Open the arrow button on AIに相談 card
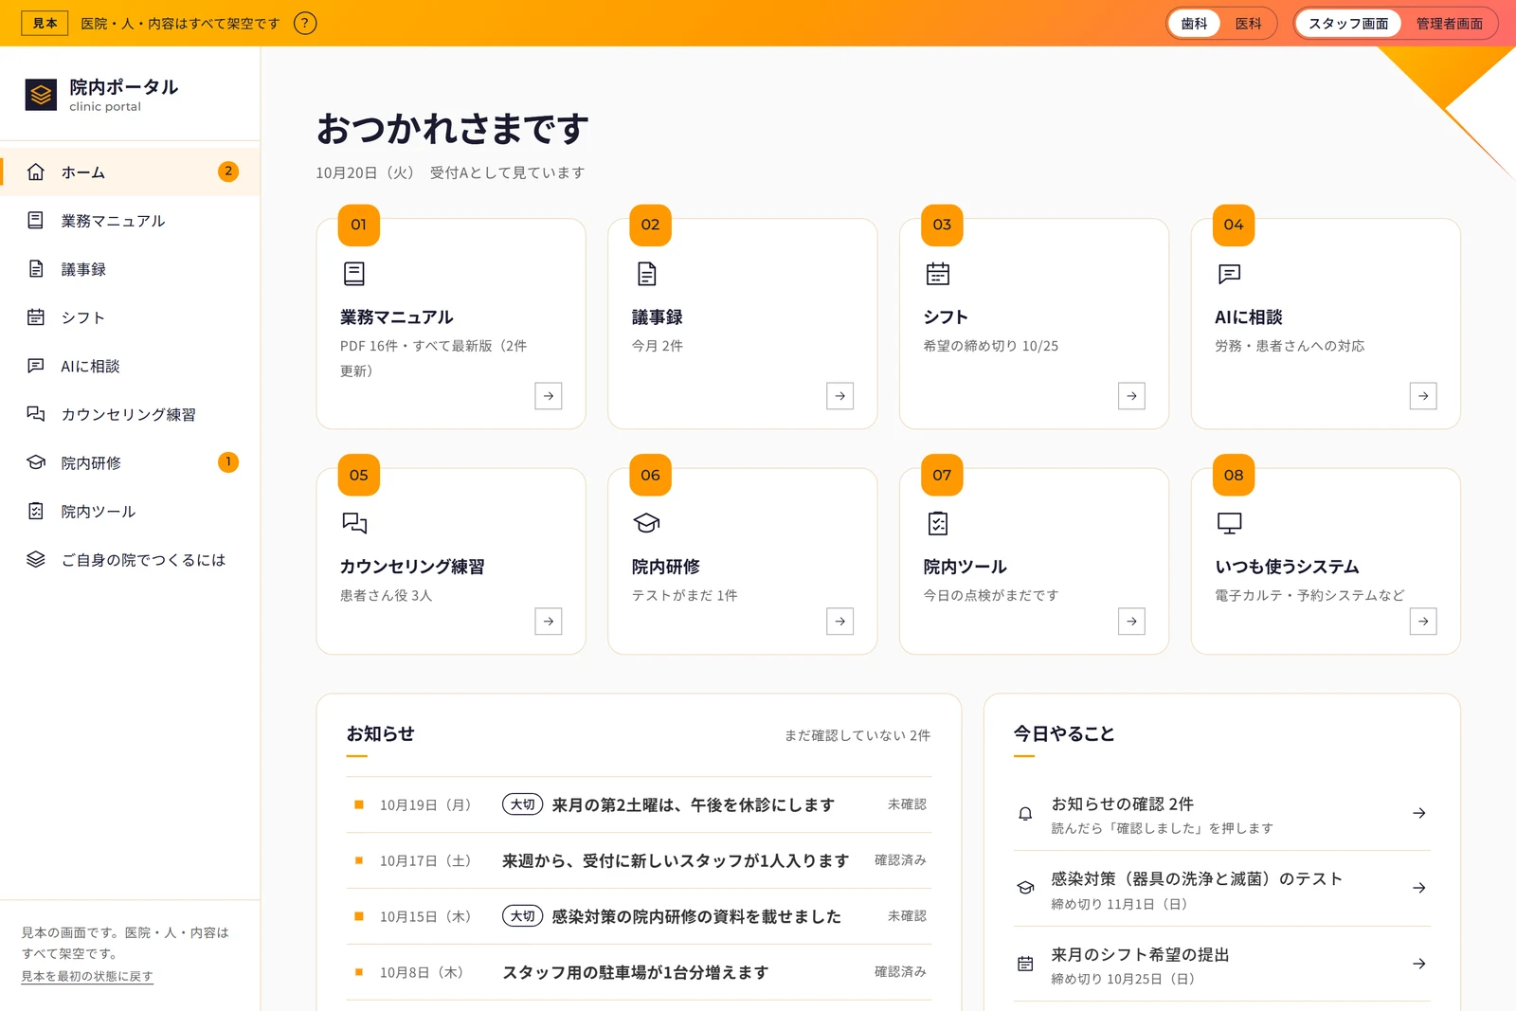The width and height of the screenshot is (1516, 1011). pos(1423,396)
